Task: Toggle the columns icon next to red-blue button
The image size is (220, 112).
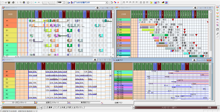Action: click(159, 3)
